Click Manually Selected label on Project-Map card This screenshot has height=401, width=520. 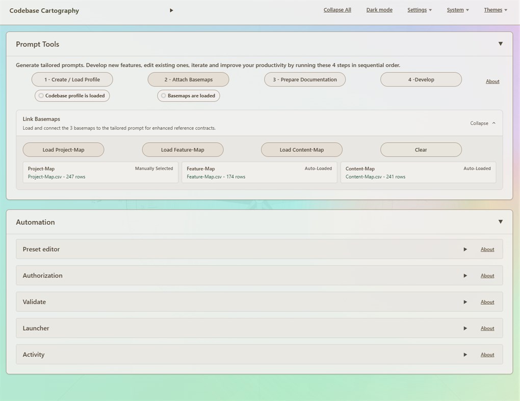click(x=154, y=168)
